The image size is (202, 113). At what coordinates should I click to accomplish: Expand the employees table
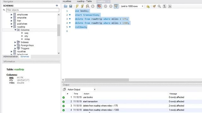click(11, 15)
